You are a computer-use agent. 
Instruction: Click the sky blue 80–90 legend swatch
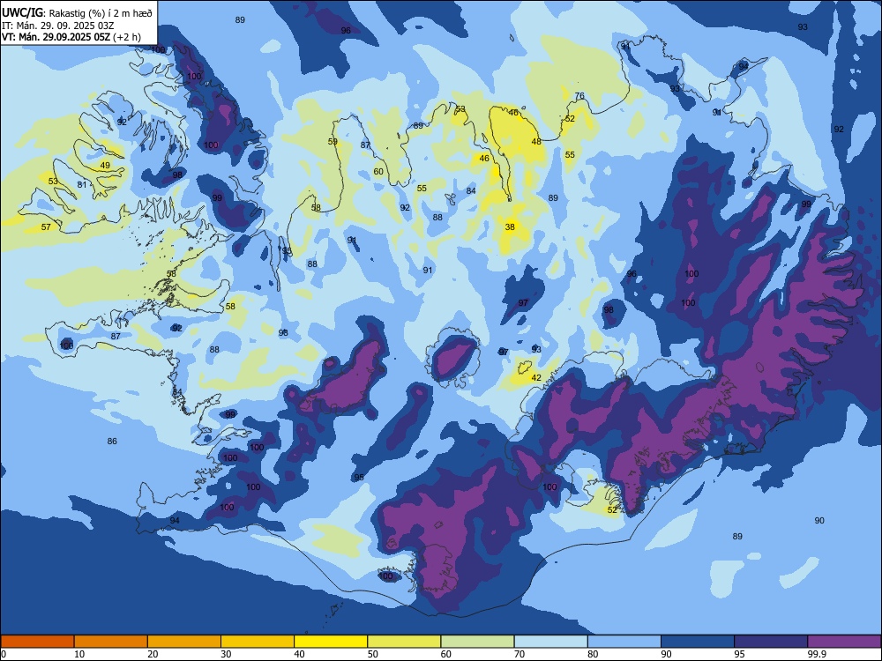tap(624, 642)
